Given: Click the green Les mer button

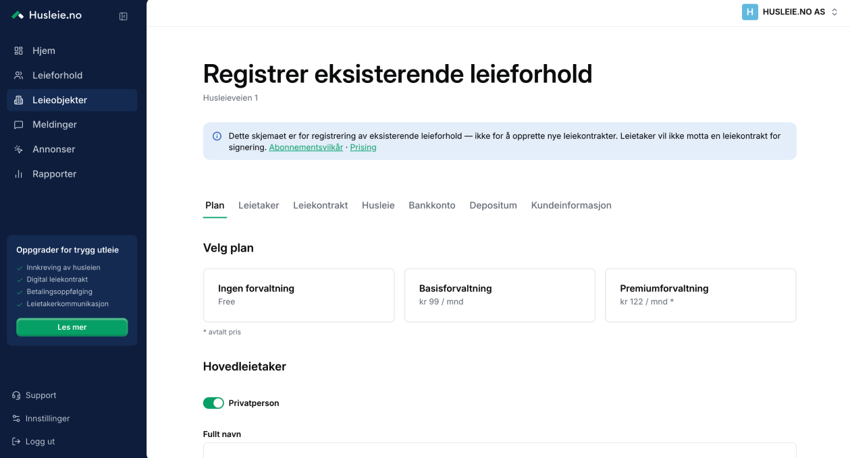Looking at the screenshot, I should [72, 327].
